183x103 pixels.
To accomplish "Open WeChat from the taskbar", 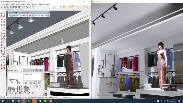I will point(40,101).
